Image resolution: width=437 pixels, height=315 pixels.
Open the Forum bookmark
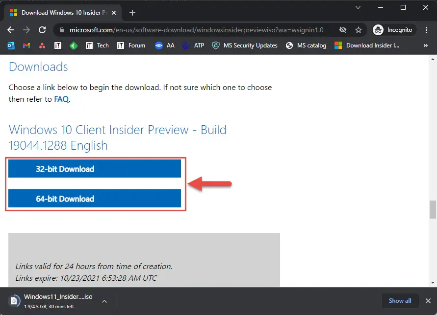tap(131, 45)
